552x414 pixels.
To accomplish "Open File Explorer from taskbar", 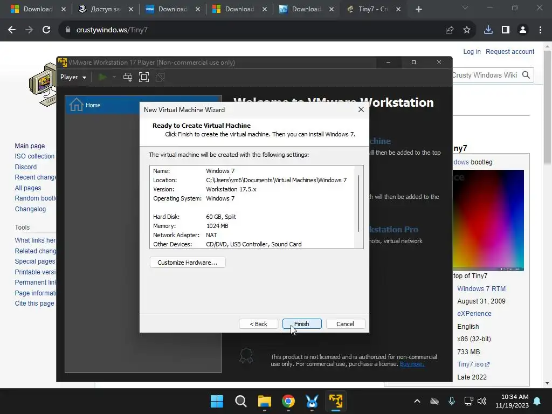I will [x=264, y=401].
